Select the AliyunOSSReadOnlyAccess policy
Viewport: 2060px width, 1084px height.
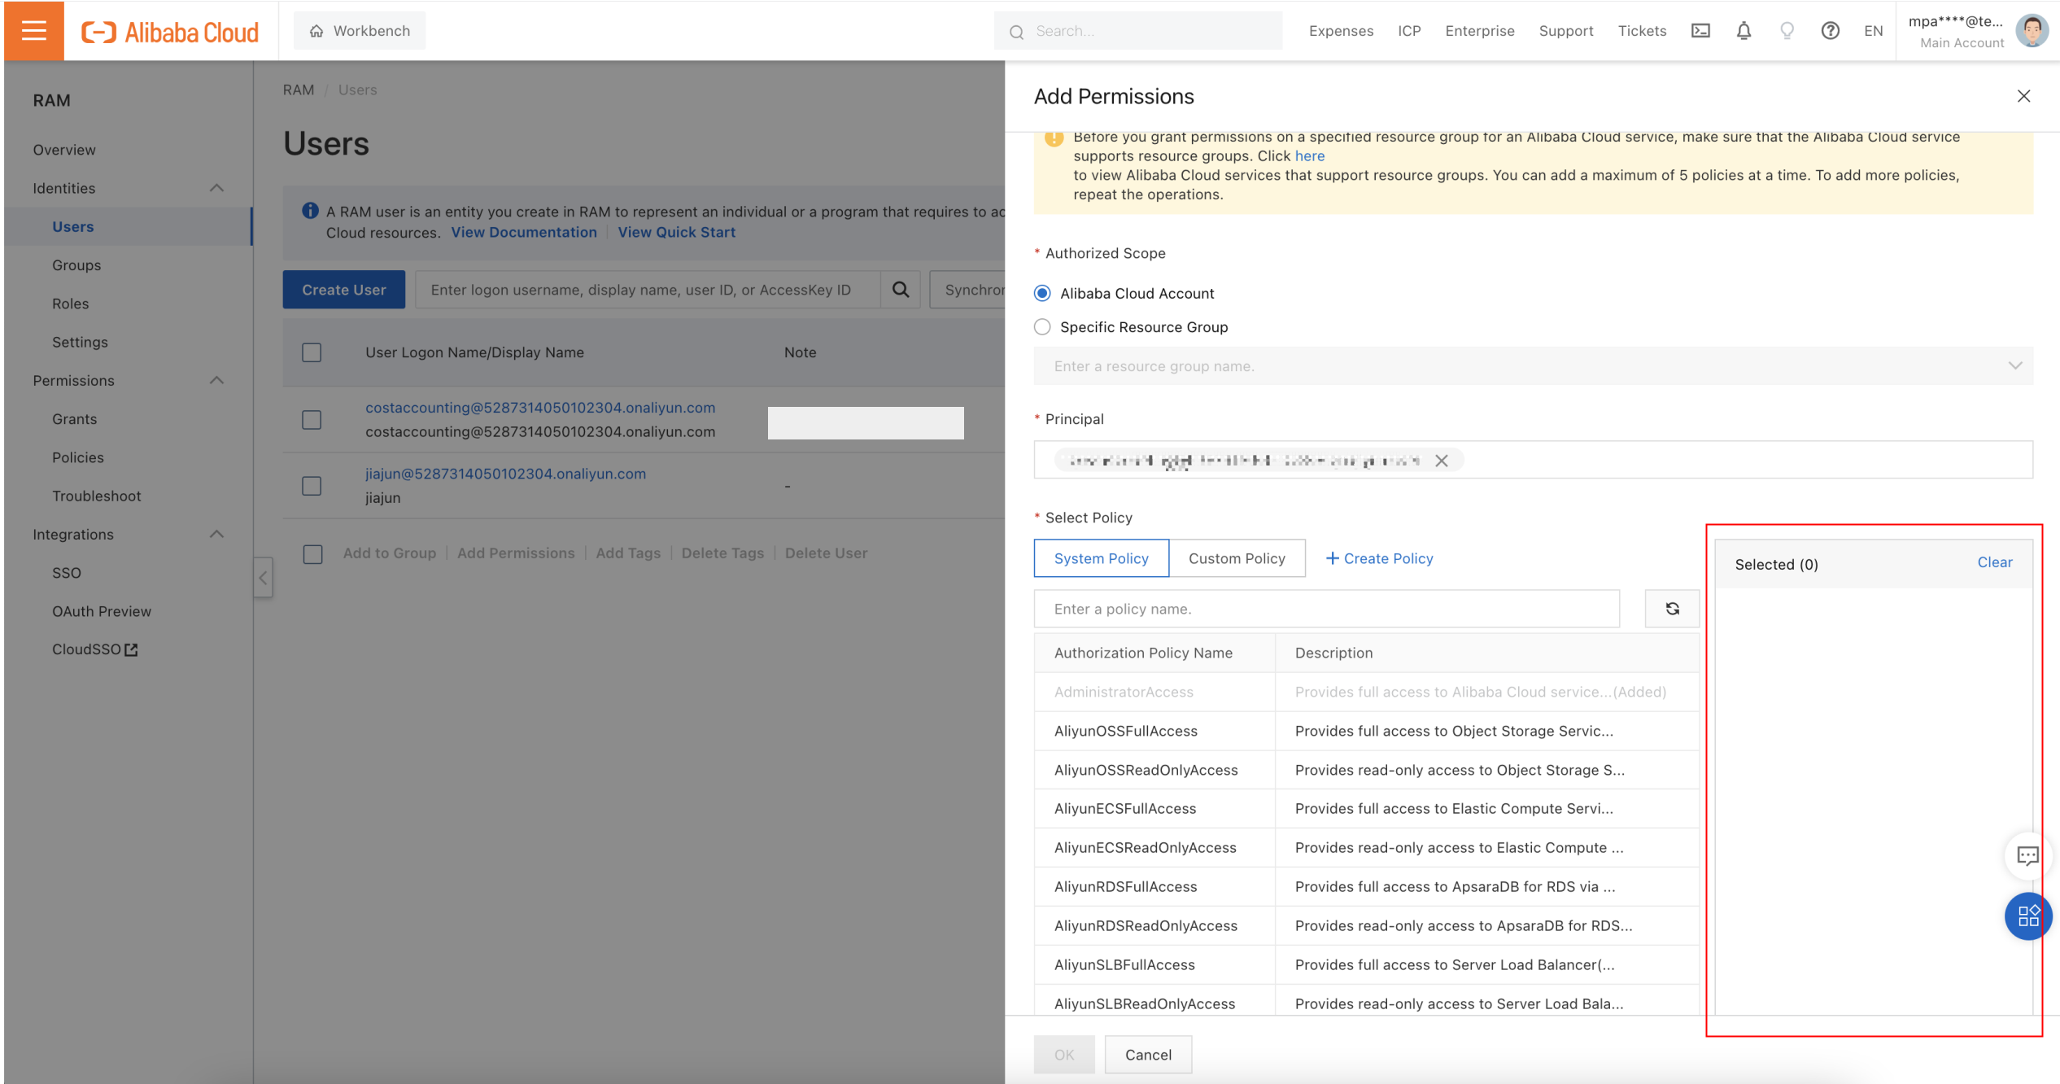[1366, 770]
